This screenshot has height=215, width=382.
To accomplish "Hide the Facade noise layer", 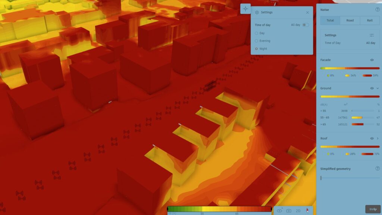I will [x=372, y=60].
